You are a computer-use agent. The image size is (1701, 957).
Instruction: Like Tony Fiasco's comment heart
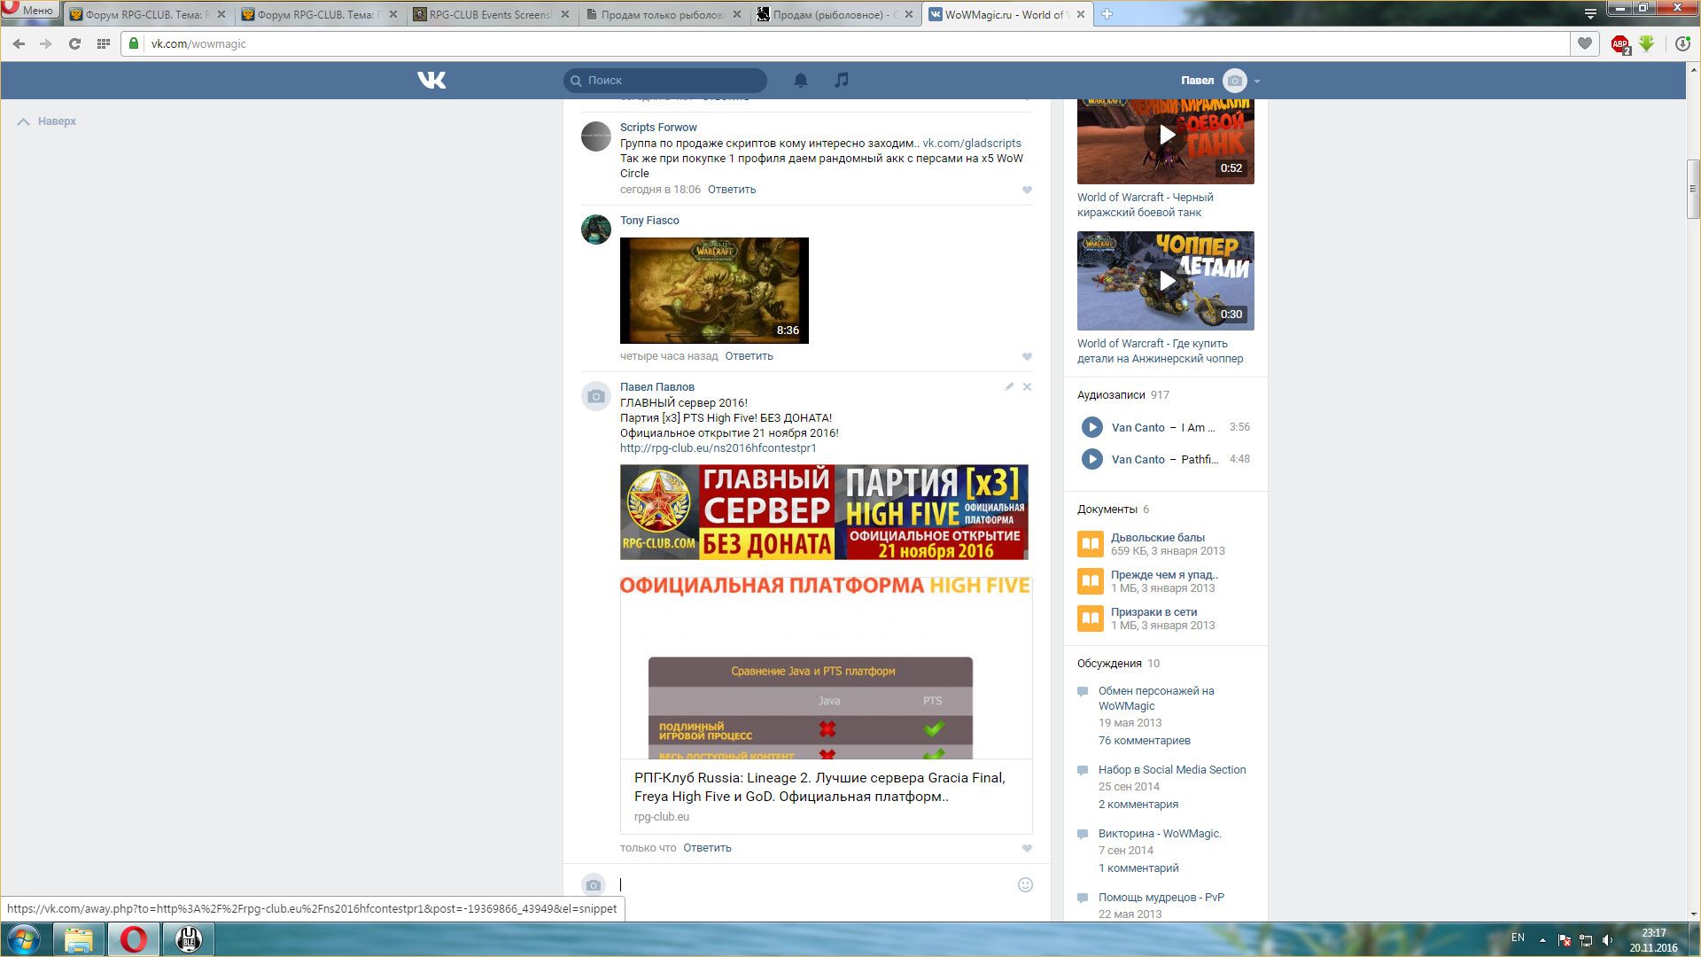click(x=1027, y=357)
